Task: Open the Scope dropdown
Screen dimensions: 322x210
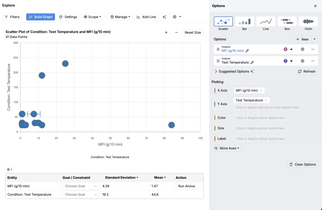Action: (92, 17)
